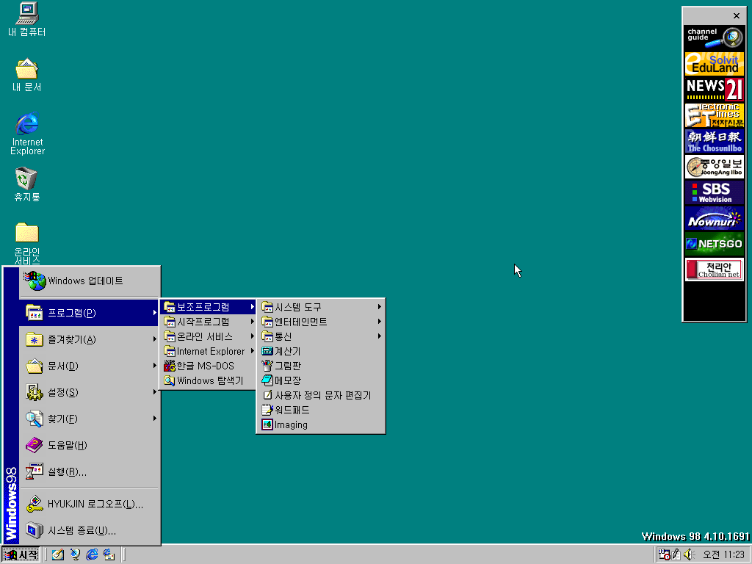The image size is (752, 564).
Task: Expand Internet Explorer submenu arrow in Programs
Action: pos(253,351)
